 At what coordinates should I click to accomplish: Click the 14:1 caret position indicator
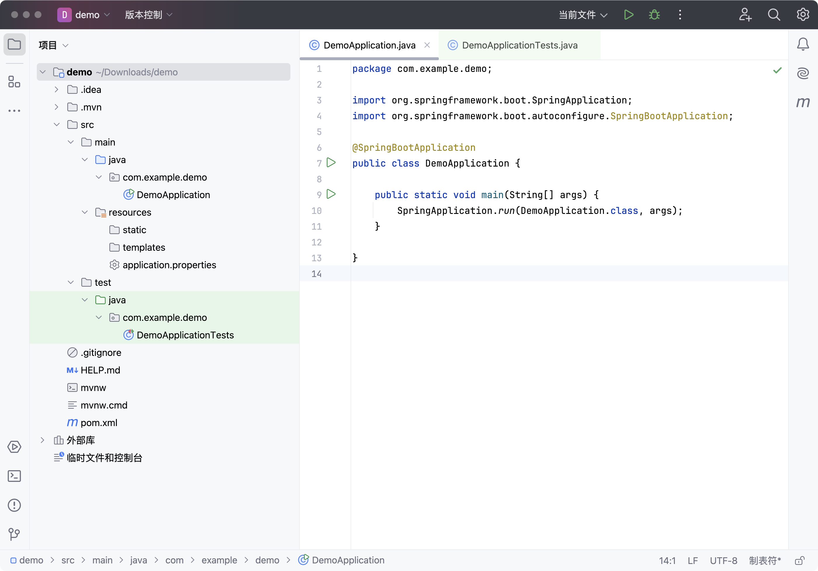point(667,561)
